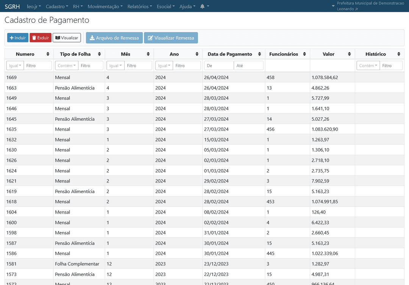Open Mês filter operator dropdown
The width and height of the screenshot is (409, 285).
tap(116, 65)
